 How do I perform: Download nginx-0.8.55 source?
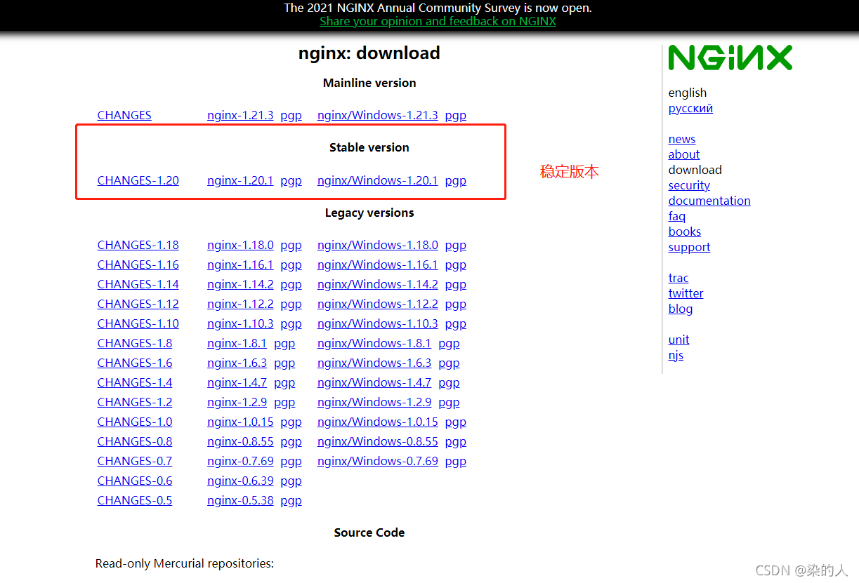coord(240,441)
